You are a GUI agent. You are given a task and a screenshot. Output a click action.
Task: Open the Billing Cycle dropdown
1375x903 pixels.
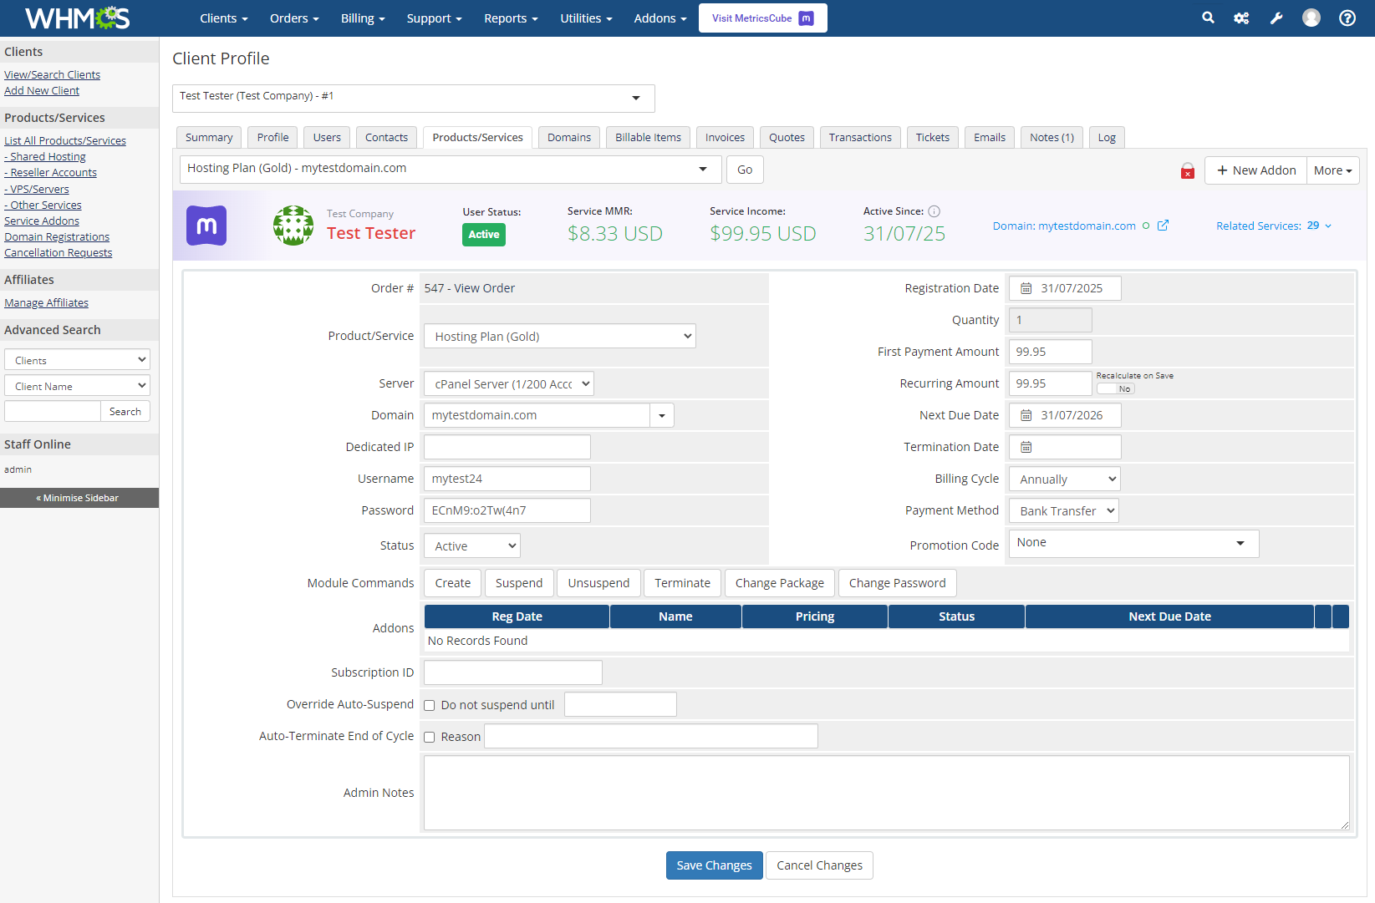pos(1063,478)
